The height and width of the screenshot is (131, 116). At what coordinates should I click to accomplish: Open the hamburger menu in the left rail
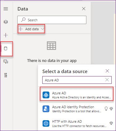pyautogui.click(x=6, y=9)
